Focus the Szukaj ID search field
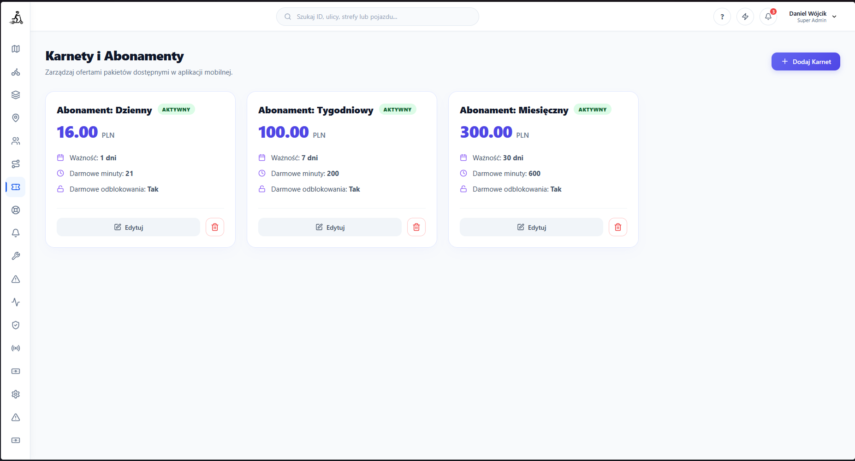The height and width of the screenshot is (461, 855). (x=377, y=17)
